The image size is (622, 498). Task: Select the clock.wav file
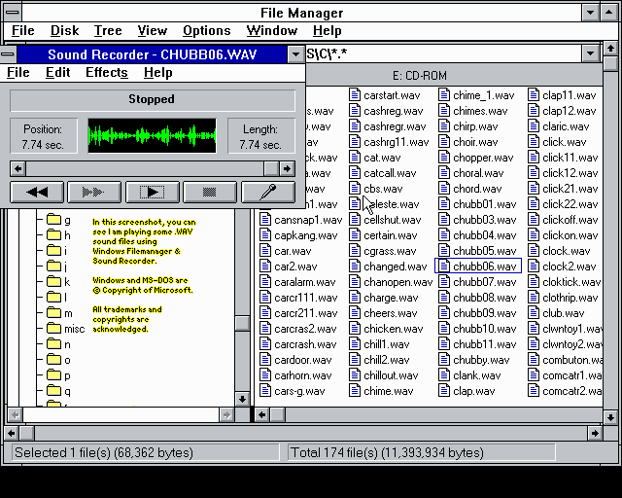pos(566,251)
